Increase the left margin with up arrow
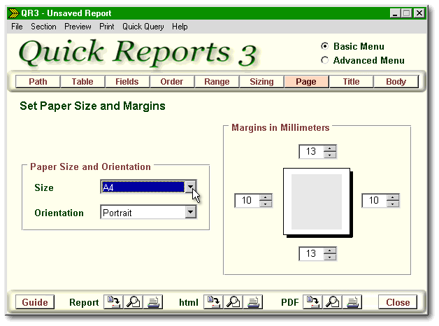 pos(266,197)
